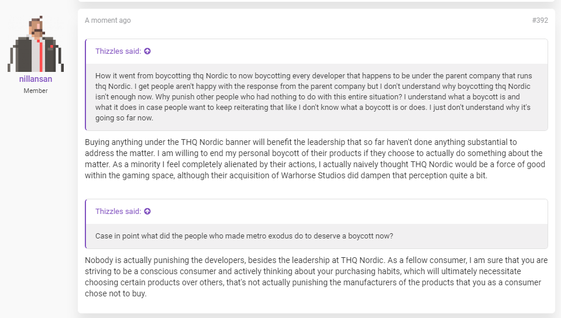This screenshot has width=561, height=318.
Task: Click the reply paragraph starting "Buying anything under"
Action: coord(315,159)
